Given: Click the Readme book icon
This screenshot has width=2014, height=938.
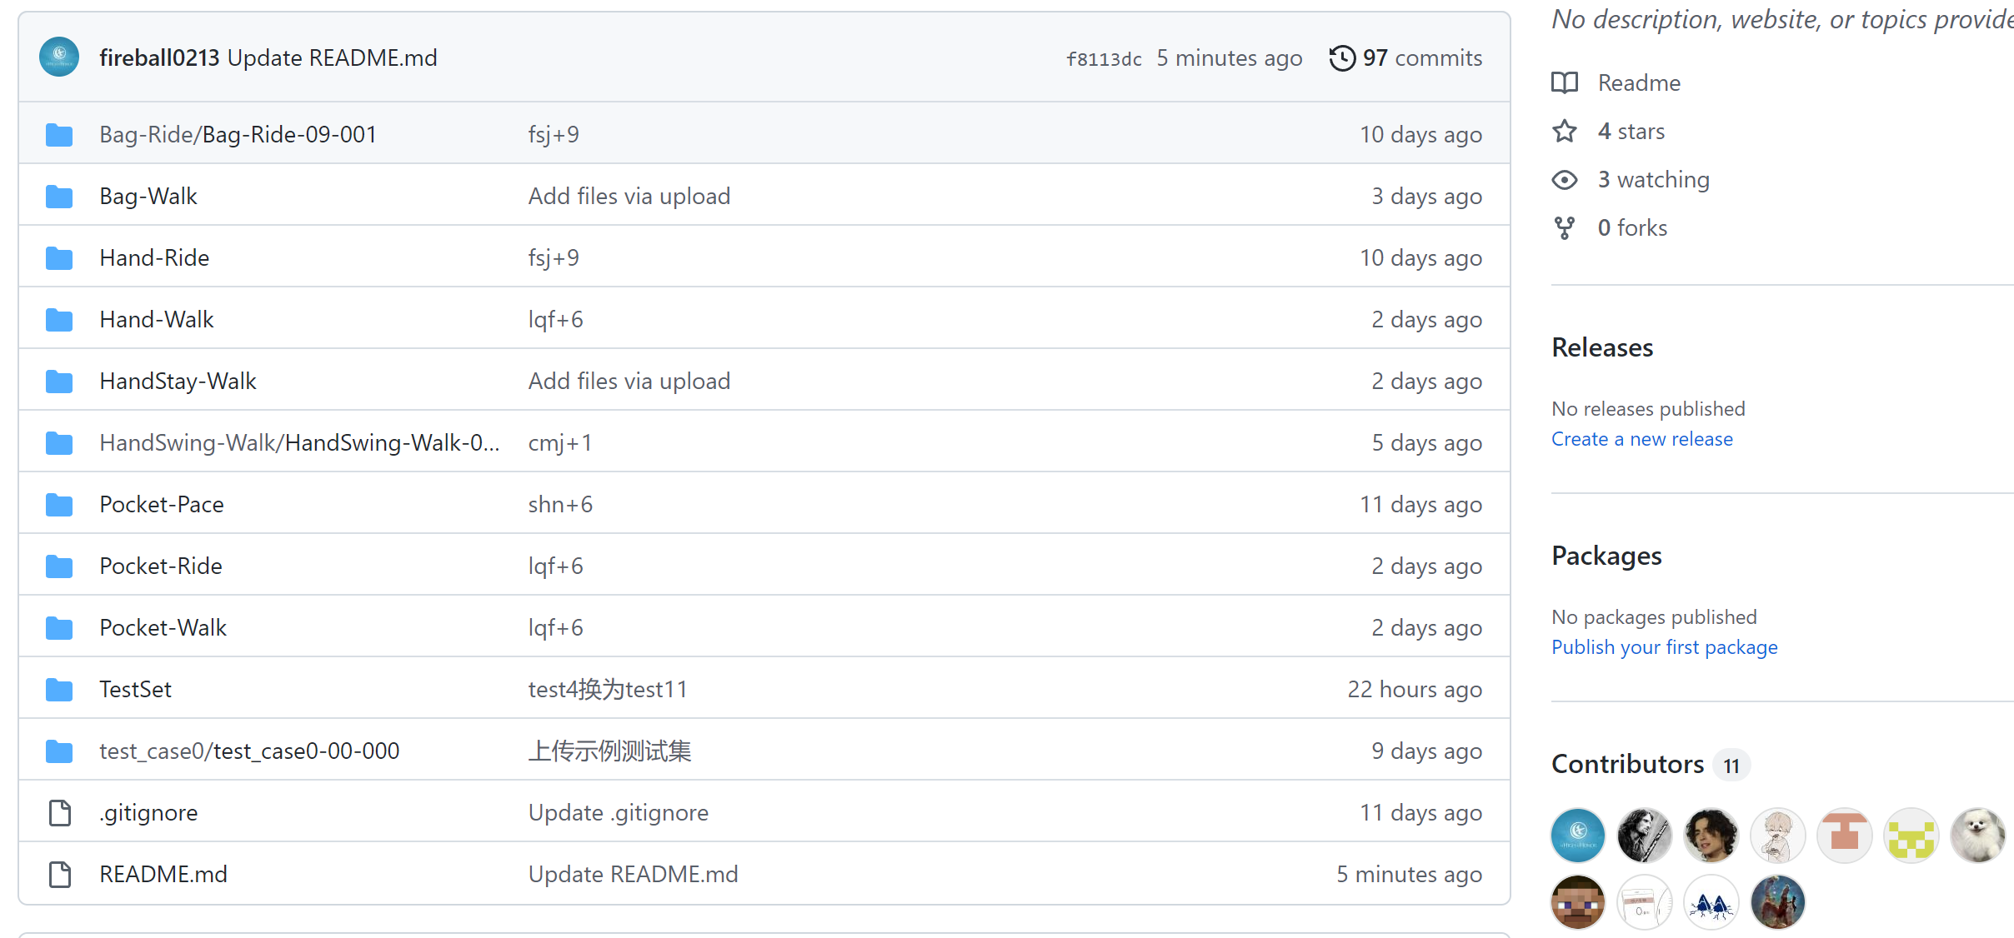Looking at the screenshot, I should click(x=1565, y=82).
